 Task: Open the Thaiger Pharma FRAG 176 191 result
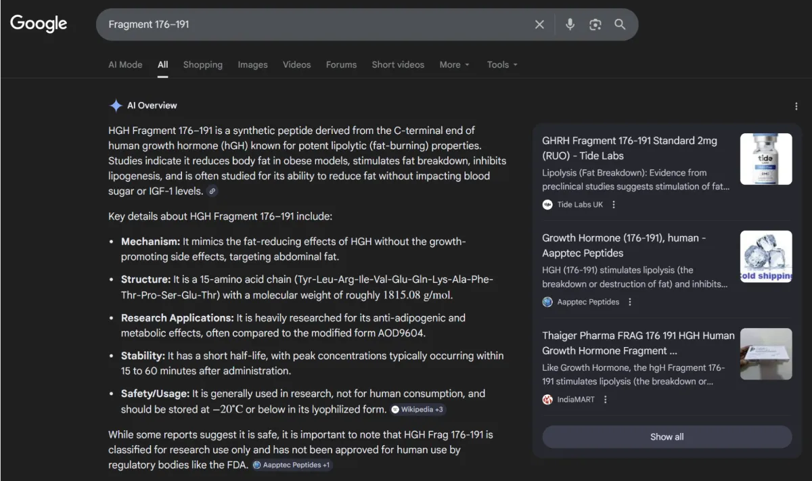tap(637, 343)
